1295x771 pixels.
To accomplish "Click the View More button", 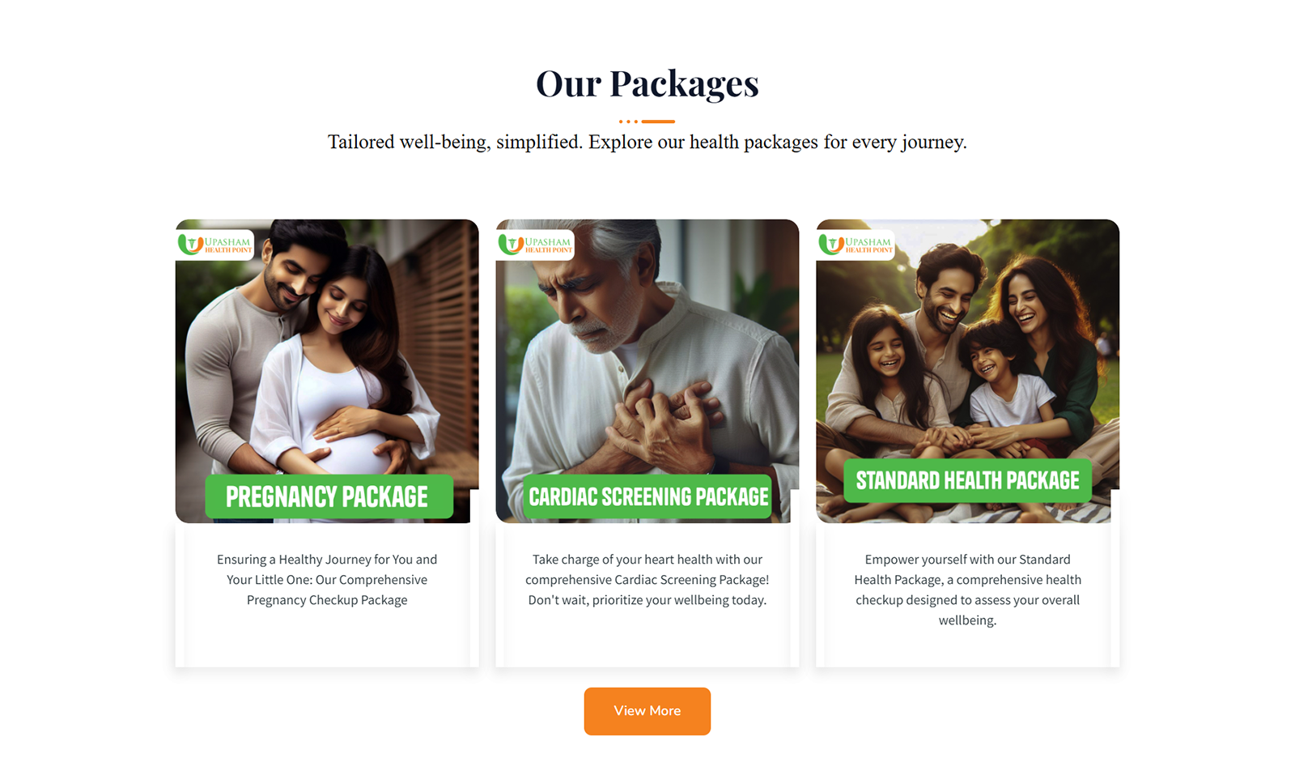I will click(x=647, y=711).
